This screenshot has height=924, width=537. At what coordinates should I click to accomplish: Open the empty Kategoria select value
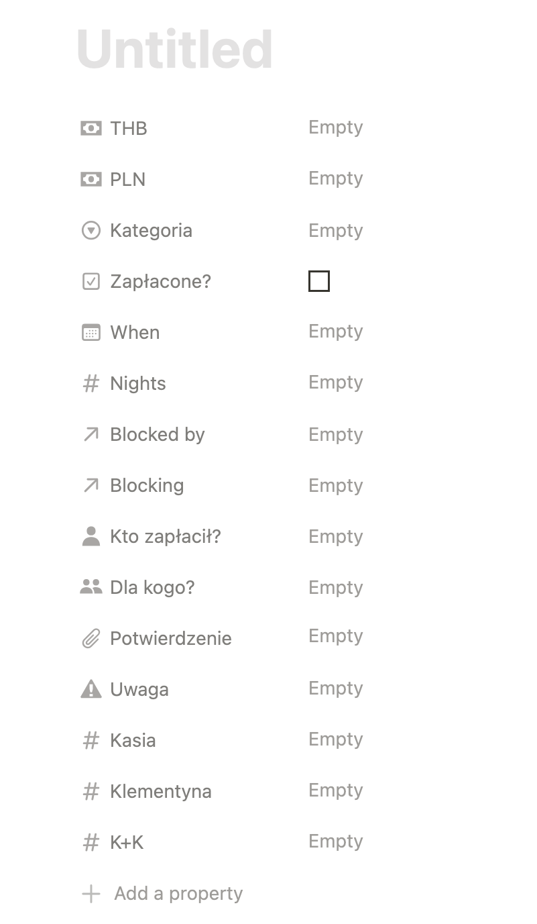tap(335, 230)
